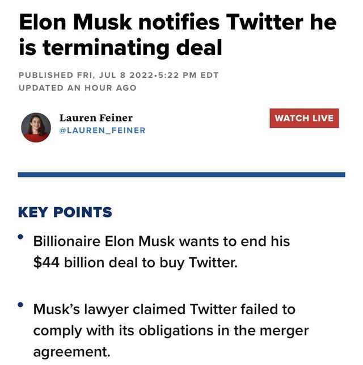Image resolution: width=363 pixels, height=365 pixels.
Task: Click the KEY POINTS heading
Action: 65,213
